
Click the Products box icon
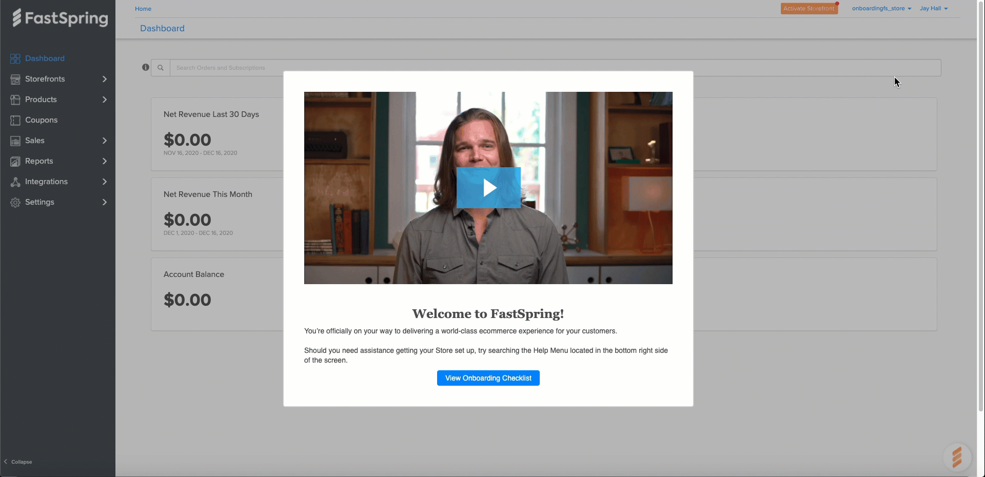tap(15, 100)
